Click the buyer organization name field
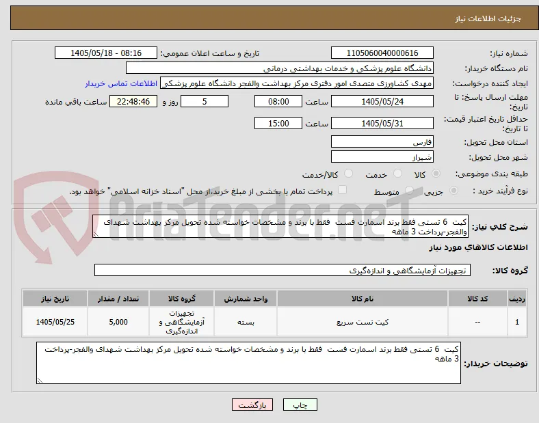 [x=280, y=68]
